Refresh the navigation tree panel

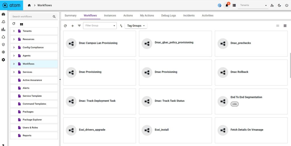click(14, 24)
